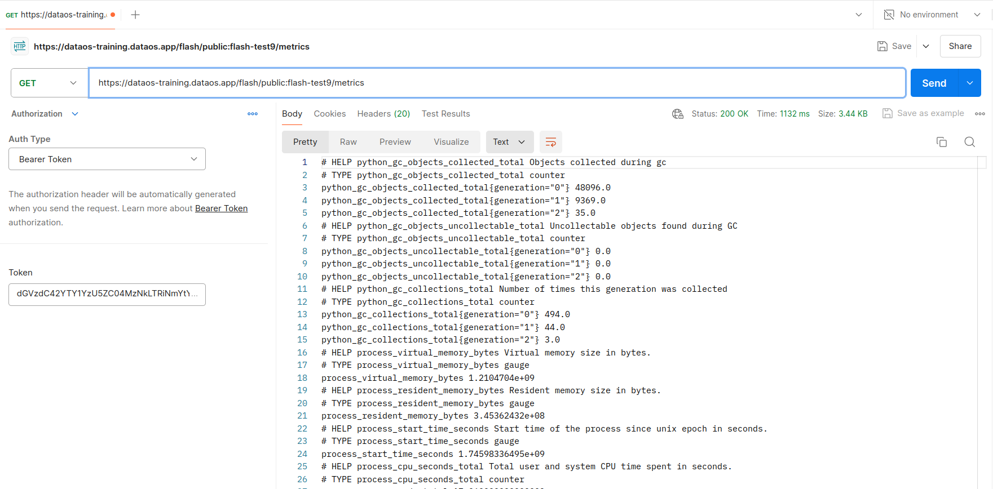
Task: Open the Text format dropdown
Action: (509, 142)
